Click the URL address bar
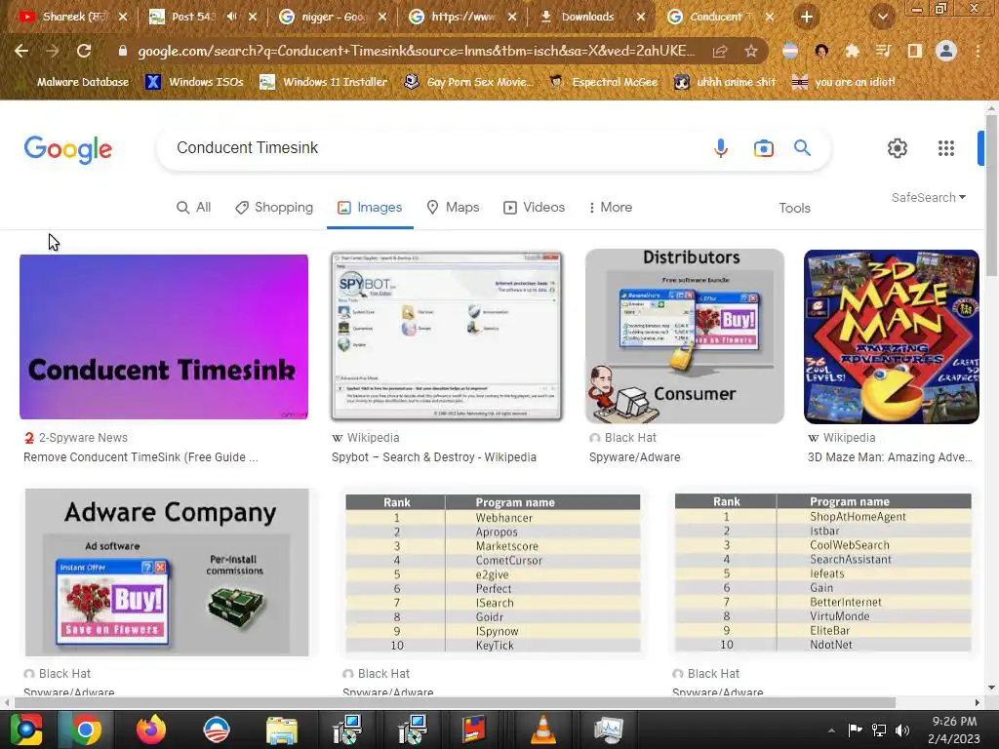 tap(416, 51)
